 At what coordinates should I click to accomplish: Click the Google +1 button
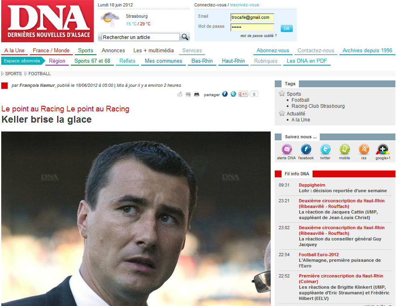(243, 94)
